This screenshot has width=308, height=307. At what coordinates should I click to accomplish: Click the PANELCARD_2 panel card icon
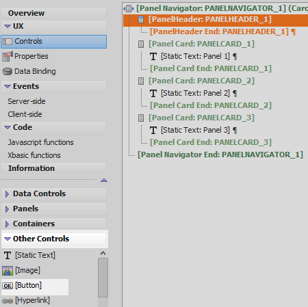pyautogui.click(x=141, y=81)
